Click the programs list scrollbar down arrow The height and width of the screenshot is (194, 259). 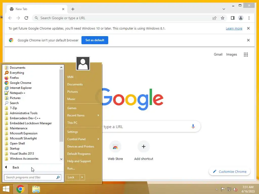tap(61, 159)
